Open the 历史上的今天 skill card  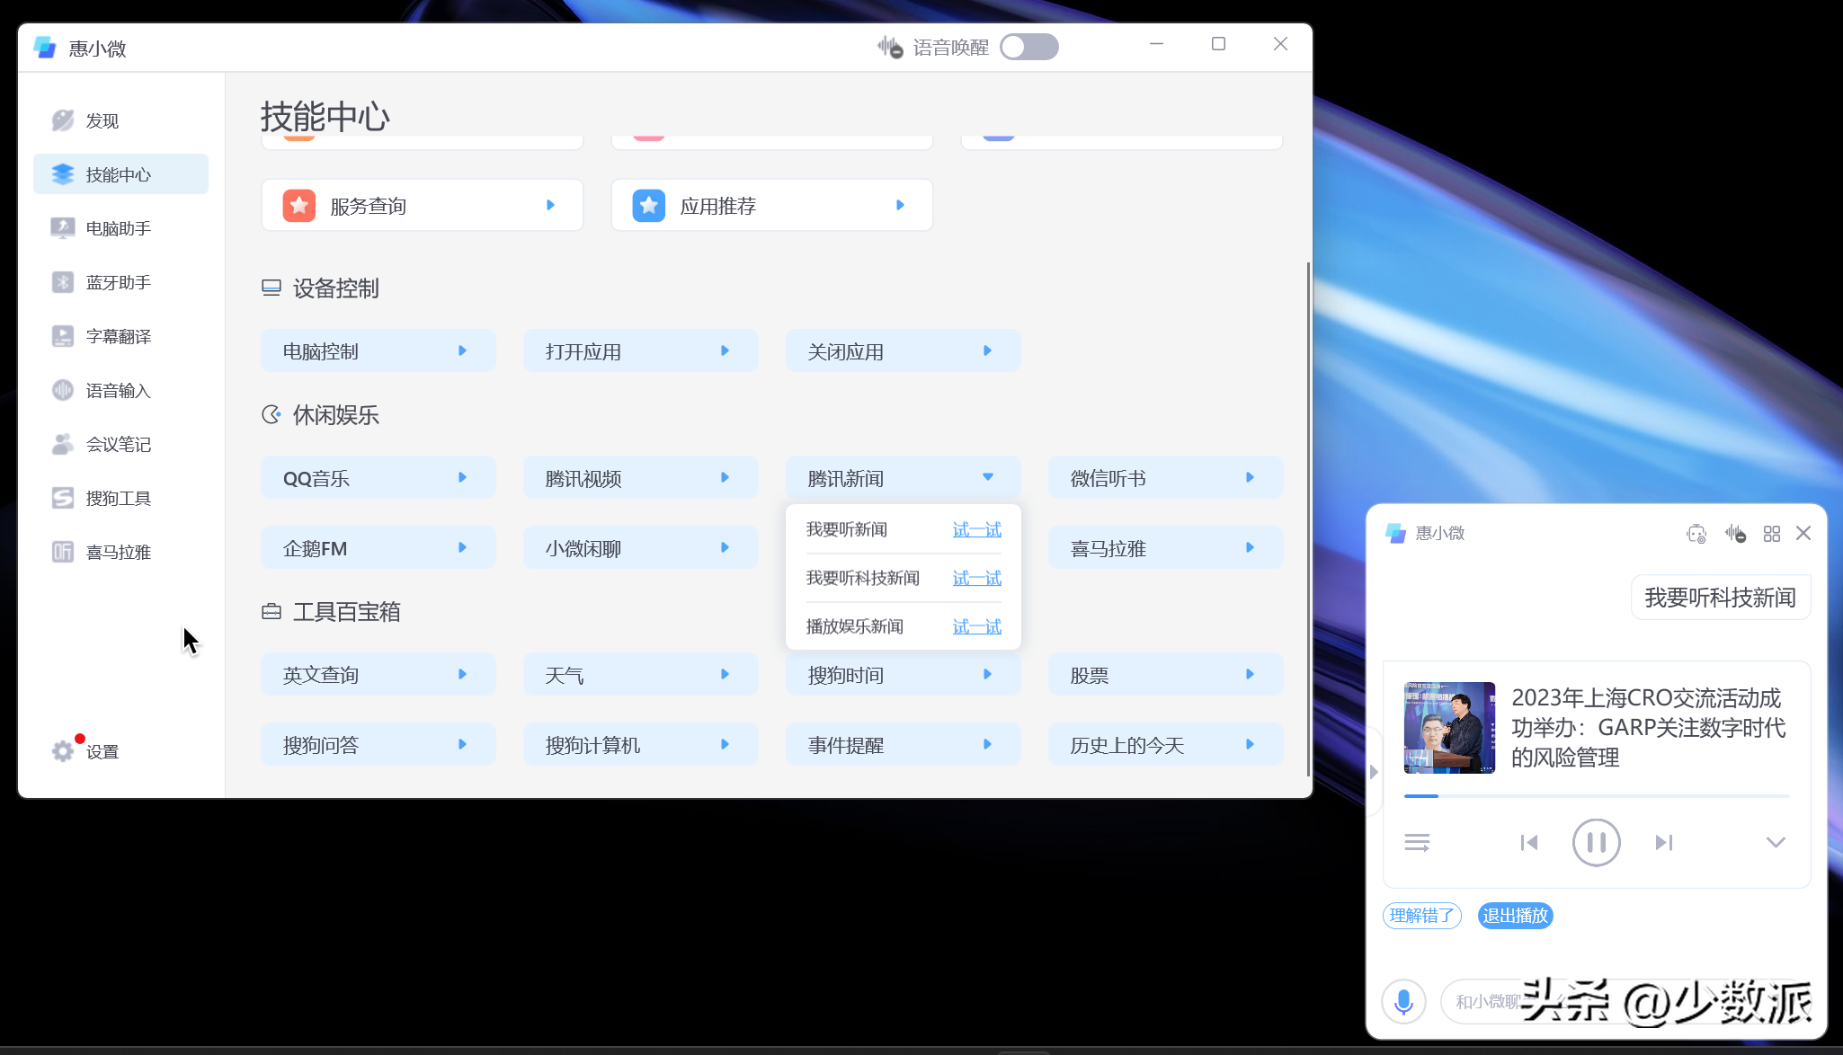tap(1166, 745)
